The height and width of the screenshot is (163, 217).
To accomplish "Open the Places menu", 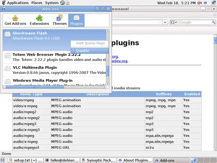I will [37, 3].
